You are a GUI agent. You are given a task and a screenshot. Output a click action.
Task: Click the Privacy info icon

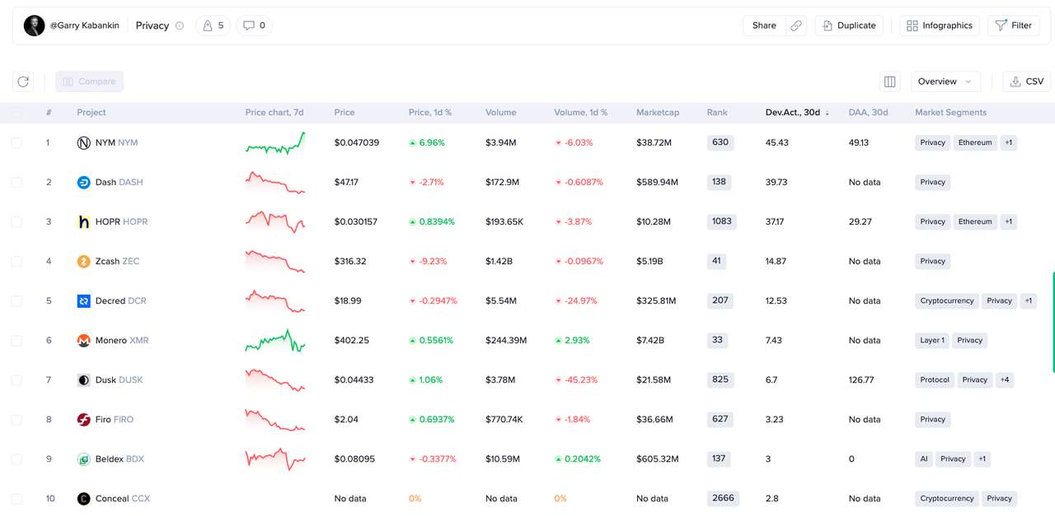pos(180,26)
